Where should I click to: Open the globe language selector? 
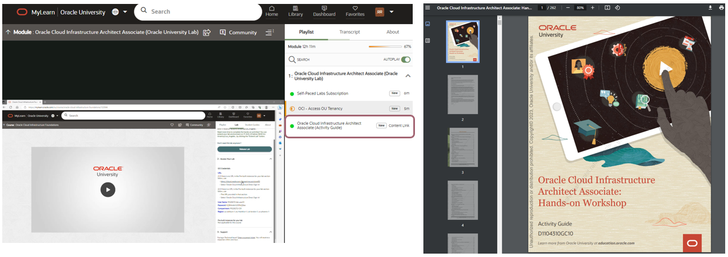pos(115,11)
